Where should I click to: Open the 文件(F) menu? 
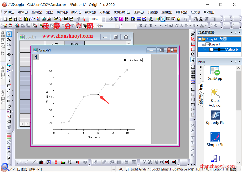click(x=9, y=12)
